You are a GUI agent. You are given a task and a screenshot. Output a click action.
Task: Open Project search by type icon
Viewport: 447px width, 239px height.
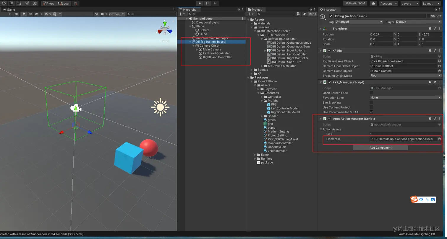pos(298,14)
